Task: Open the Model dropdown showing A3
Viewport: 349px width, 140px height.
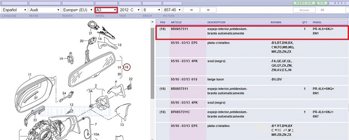Action: click(x=106, y=10)
